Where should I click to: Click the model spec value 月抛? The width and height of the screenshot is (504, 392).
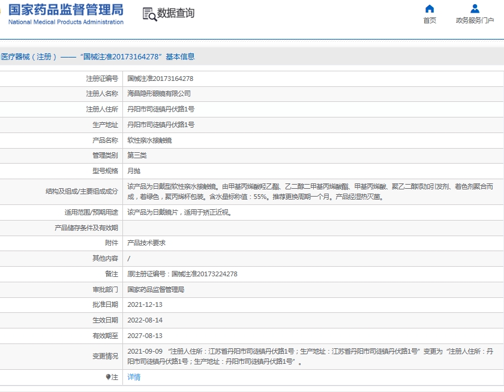click(x=134, y=171)
